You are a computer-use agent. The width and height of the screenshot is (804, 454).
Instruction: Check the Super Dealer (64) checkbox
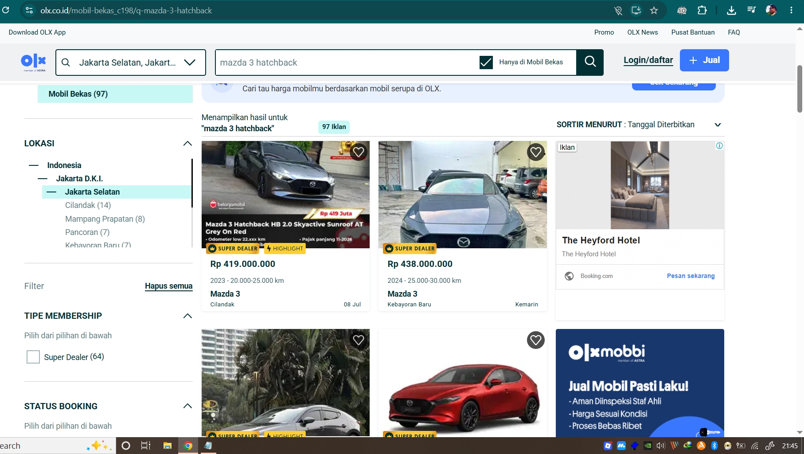[33, 357]
